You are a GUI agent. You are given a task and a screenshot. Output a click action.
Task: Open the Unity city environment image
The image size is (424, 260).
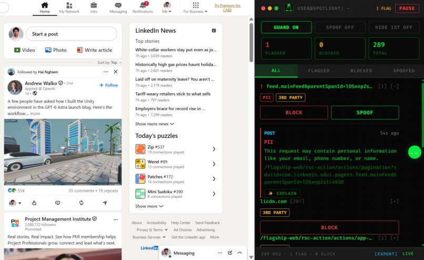click(x=63, y=152)
